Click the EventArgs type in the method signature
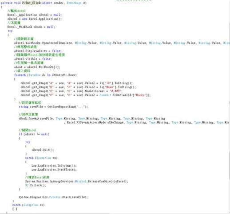This screenshot has height=214, width=230. 74,3
